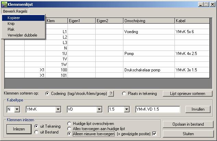Select the L1 klem cell
Viewport: 217px width, 141px height.
click(x=57, y=32)
